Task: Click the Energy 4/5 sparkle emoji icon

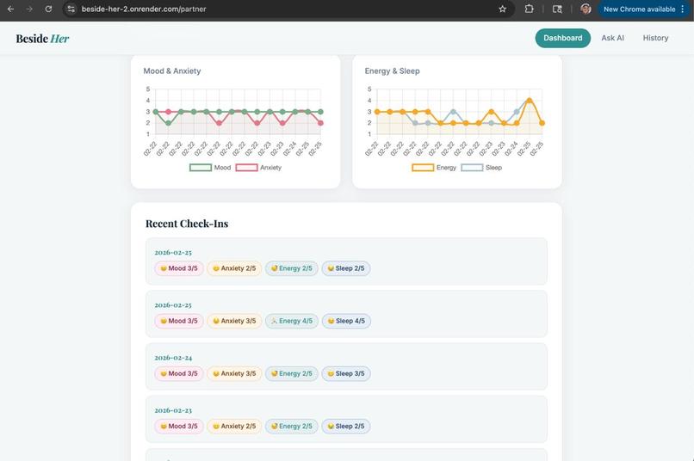Action: click(x=274, y=321)
